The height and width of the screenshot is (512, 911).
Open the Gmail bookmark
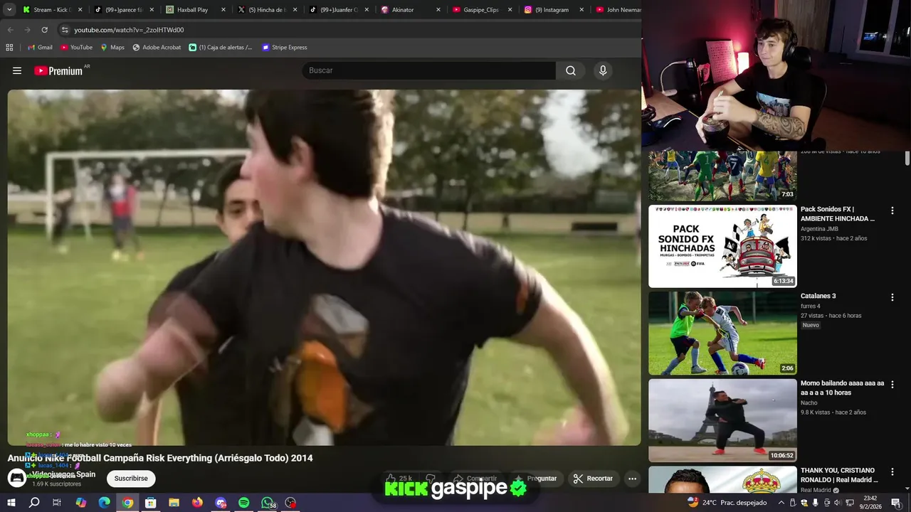pos(40,48)
